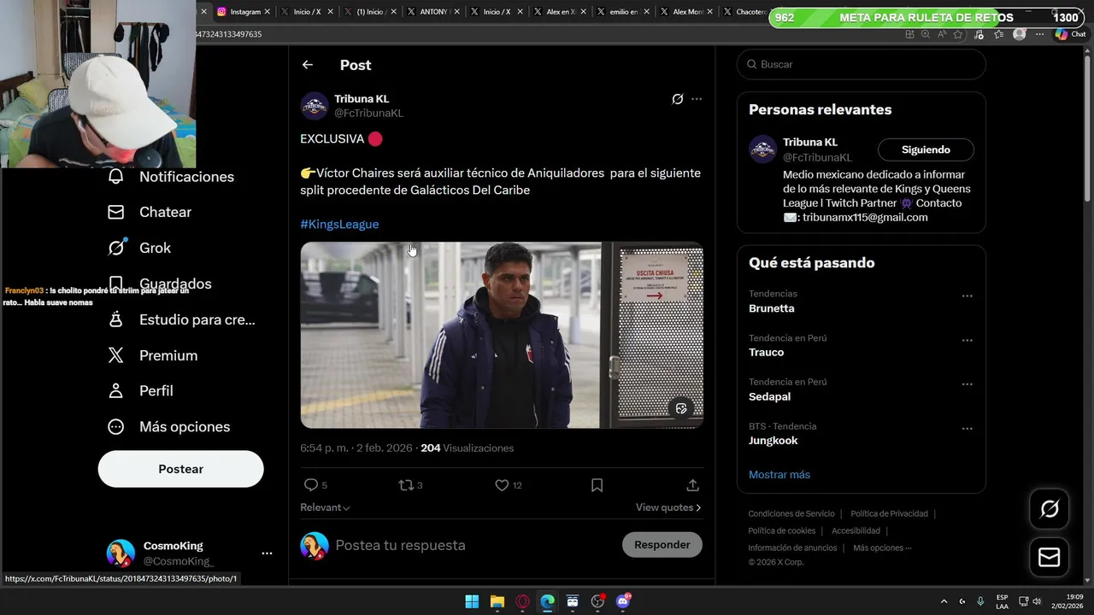The image size is (1094, 615).
Task: Expand Más opciones in the left sidebar
Action: 168,426
